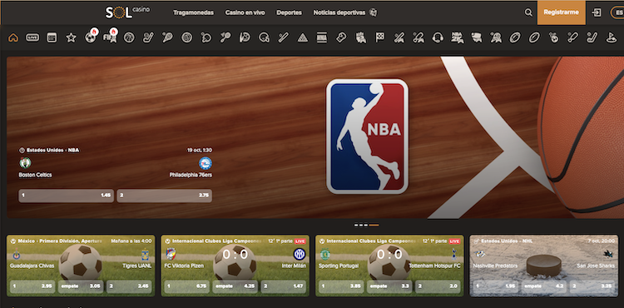Open Casino en vivo menu
Screen dimensions: 624x308
(245, 12)
